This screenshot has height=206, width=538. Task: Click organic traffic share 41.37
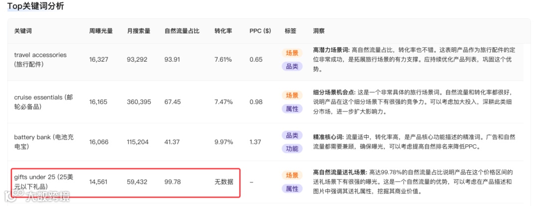(x=172, y=142)
